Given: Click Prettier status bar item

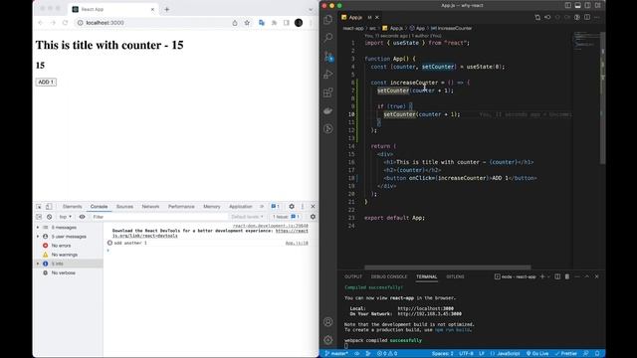Looking at the screenshot, I should 566,354.
